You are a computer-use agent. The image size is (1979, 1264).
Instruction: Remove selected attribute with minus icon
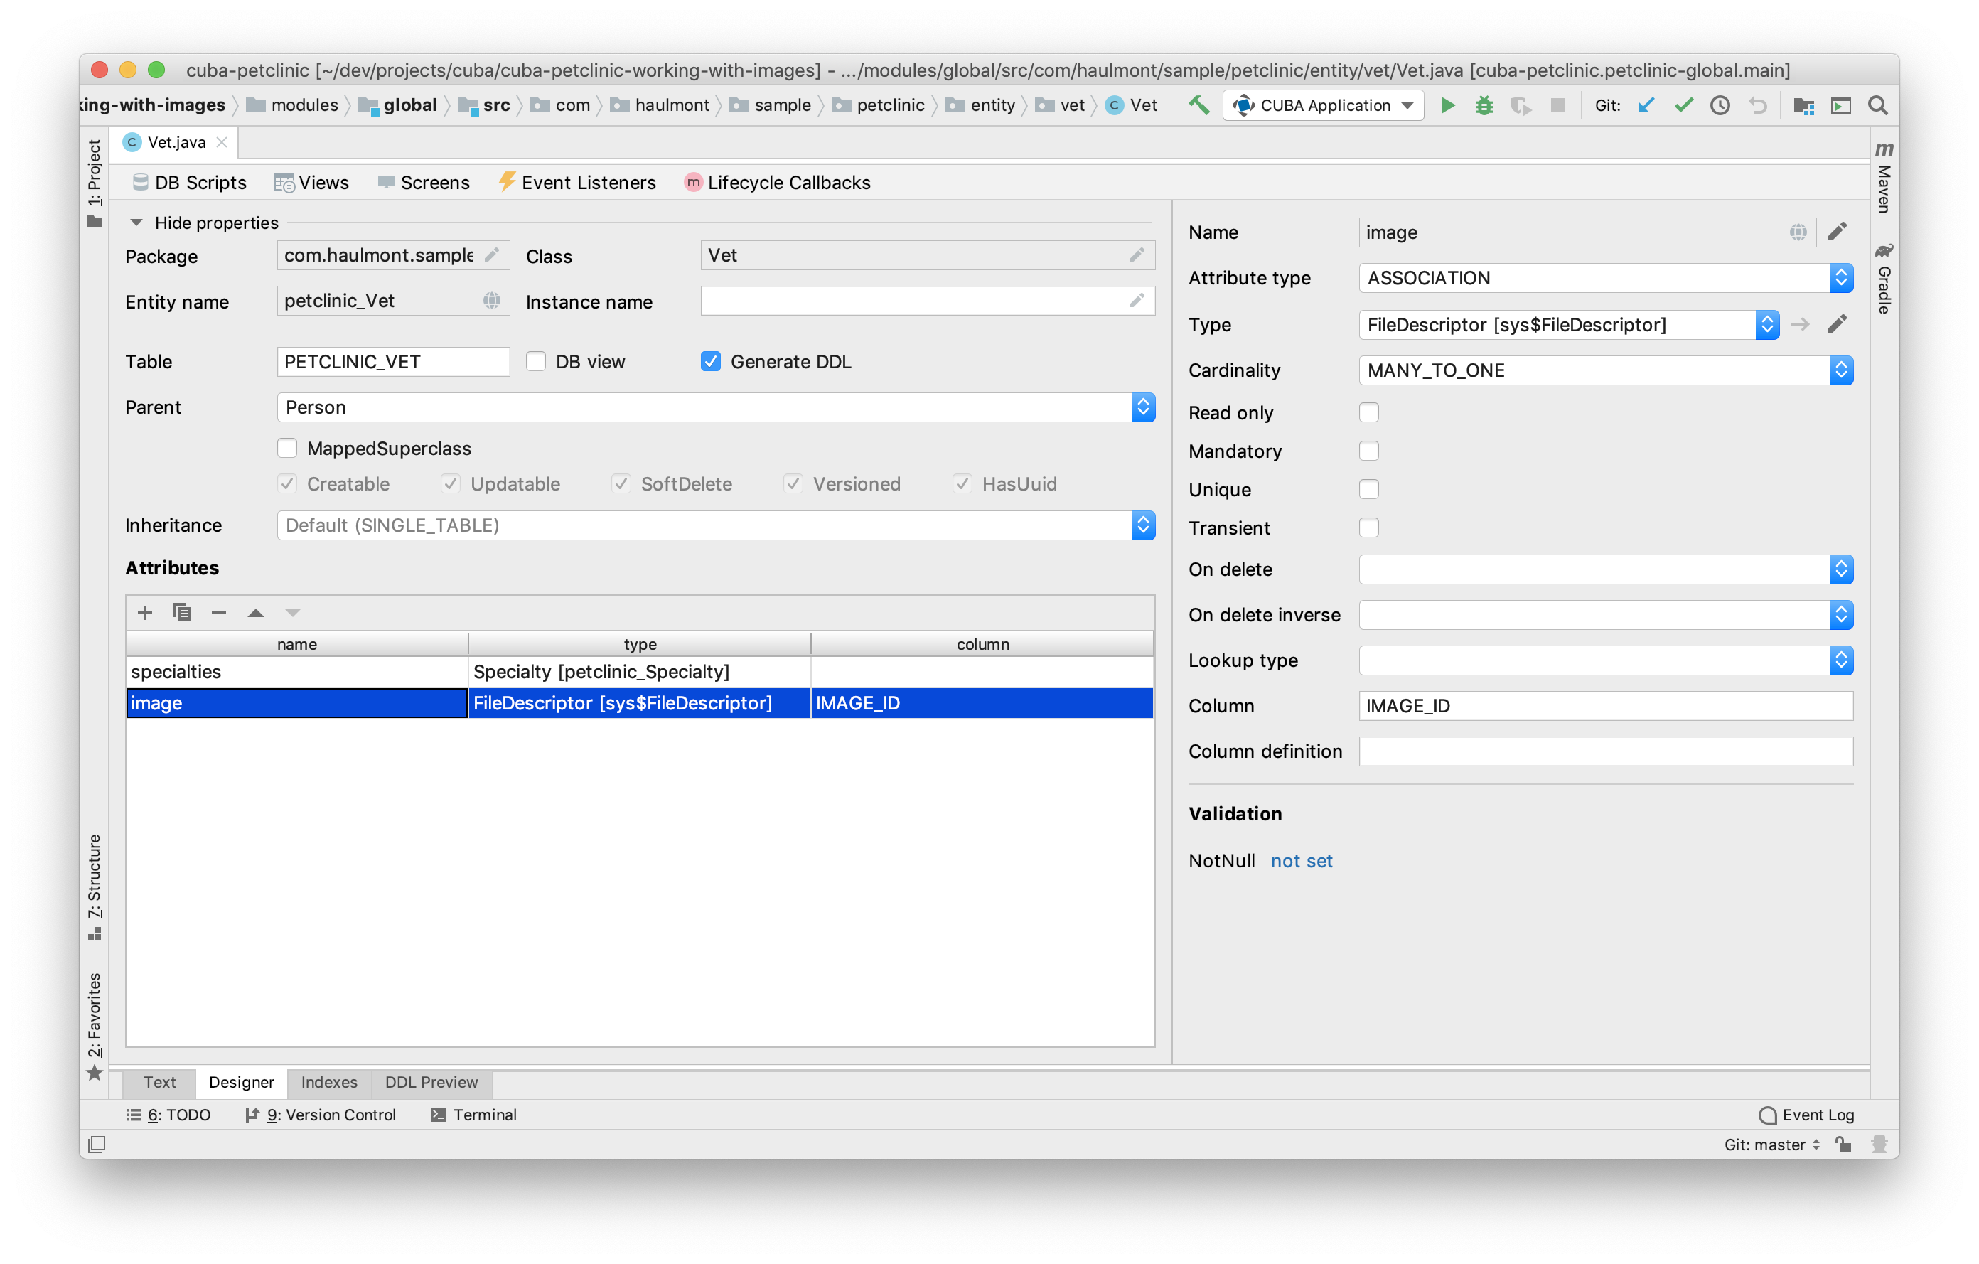[x=219, y=612]
